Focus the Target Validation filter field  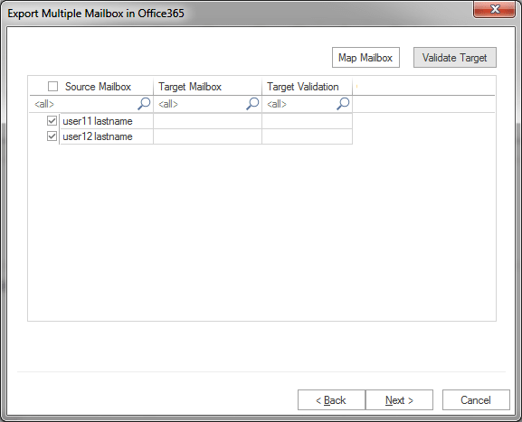pos(300,104)
